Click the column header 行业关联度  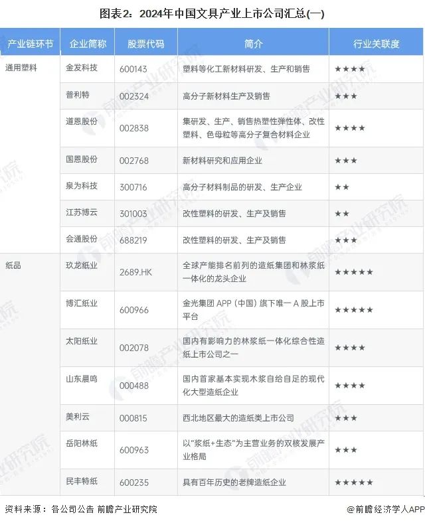(x=376, y=44)
